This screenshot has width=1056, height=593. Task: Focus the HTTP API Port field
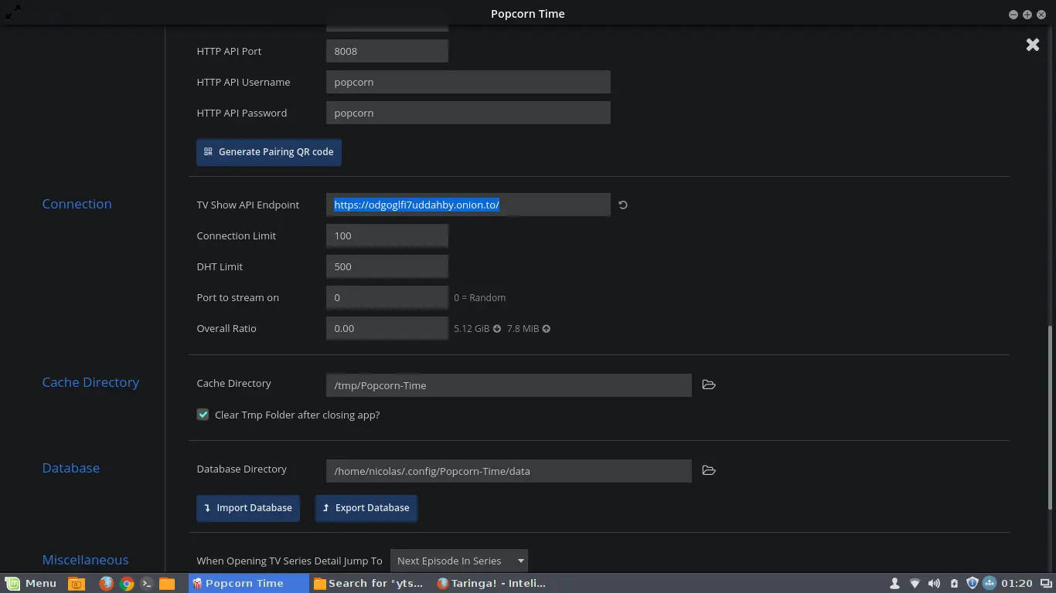click(387, 51)
